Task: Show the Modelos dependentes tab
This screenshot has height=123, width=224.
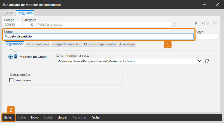Action: 100,44
